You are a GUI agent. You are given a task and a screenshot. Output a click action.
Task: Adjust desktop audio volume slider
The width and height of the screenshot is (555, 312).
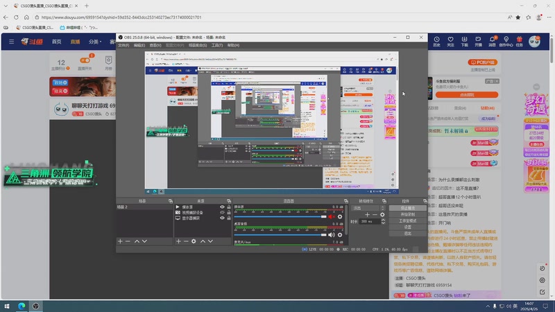pyautogui.click(x=280, y=235)
